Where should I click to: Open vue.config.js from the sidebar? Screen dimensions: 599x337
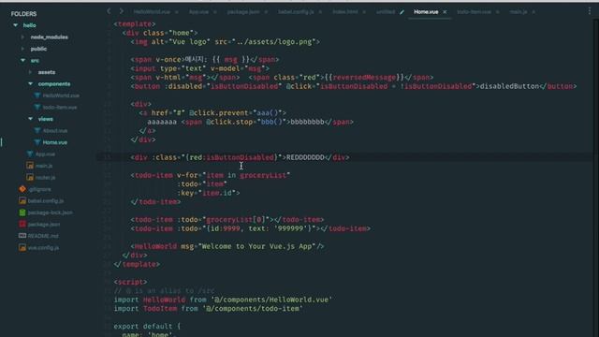point(43,247)
